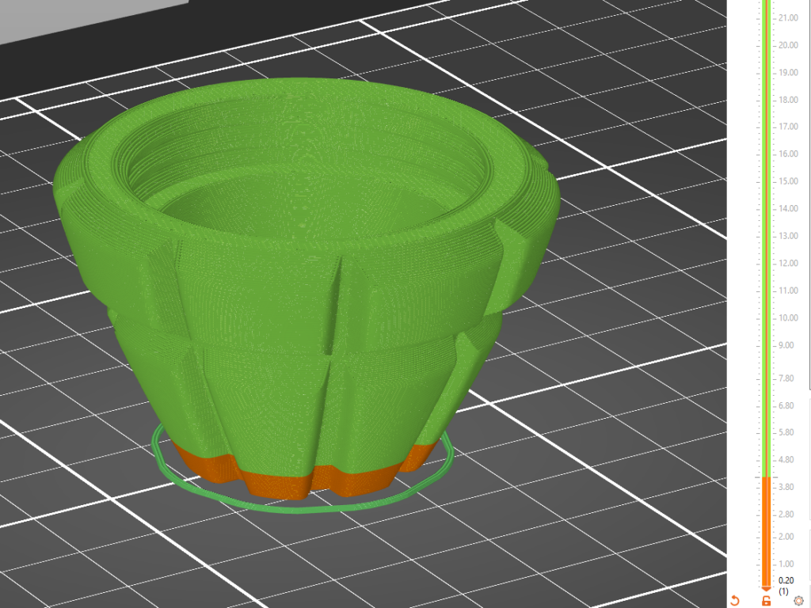The image size is (811, 608).
Task: Click the vertical slider at the 2.00 mark
Action: click(x=766, y=537)
